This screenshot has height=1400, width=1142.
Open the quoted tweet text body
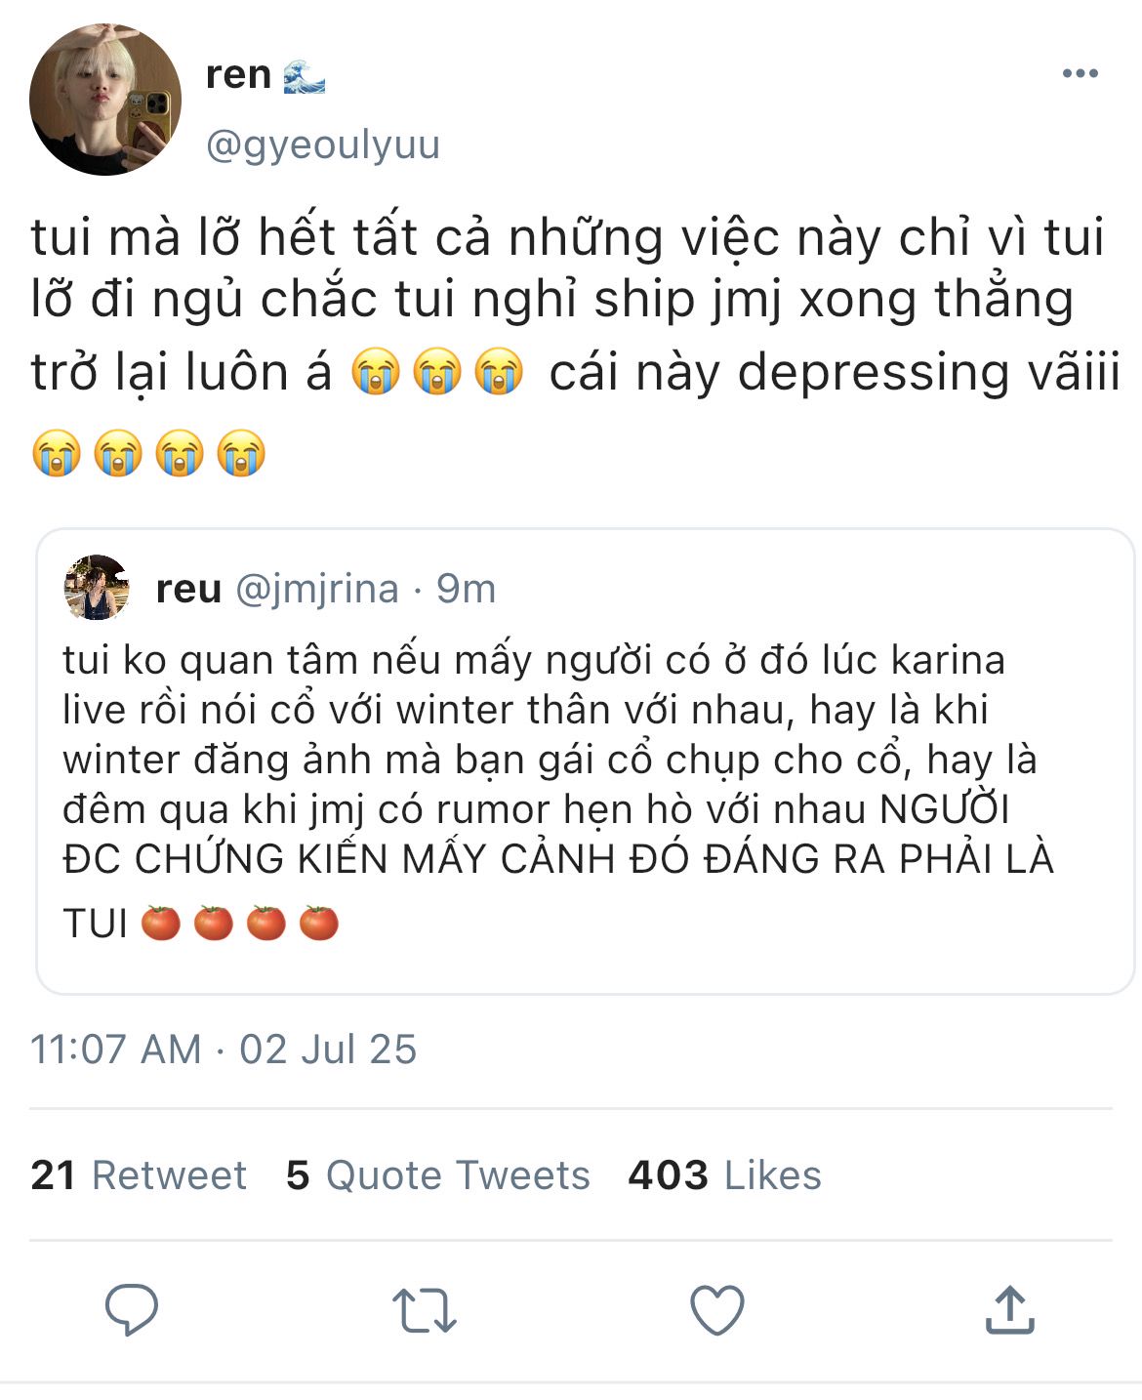coord(557,791)
